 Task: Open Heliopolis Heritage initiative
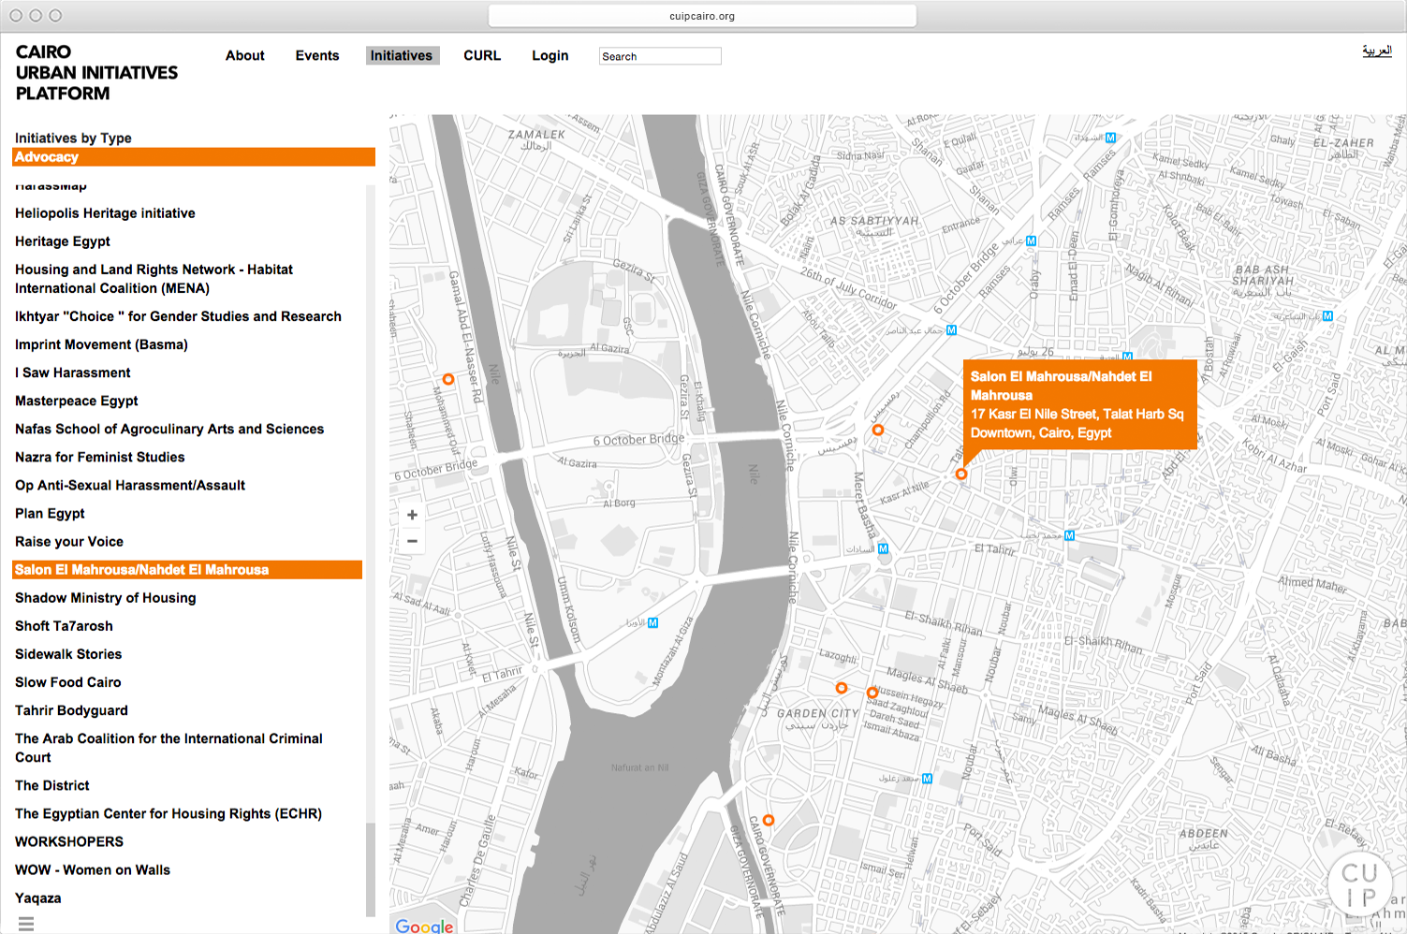pyautogui.click(x=105, y=213)
